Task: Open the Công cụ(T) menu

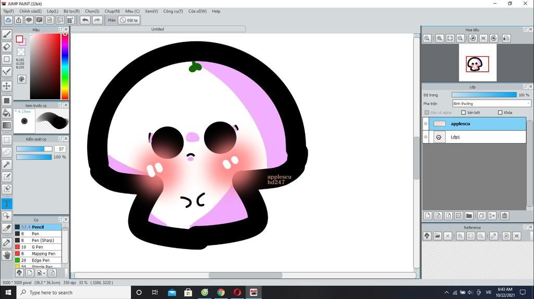Action: (173, 11)
